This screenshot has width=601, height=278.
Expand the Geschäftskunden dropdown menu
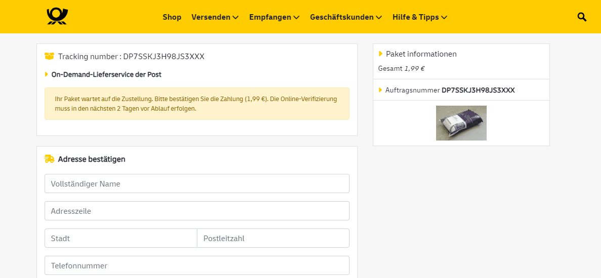tap(346, 17)
